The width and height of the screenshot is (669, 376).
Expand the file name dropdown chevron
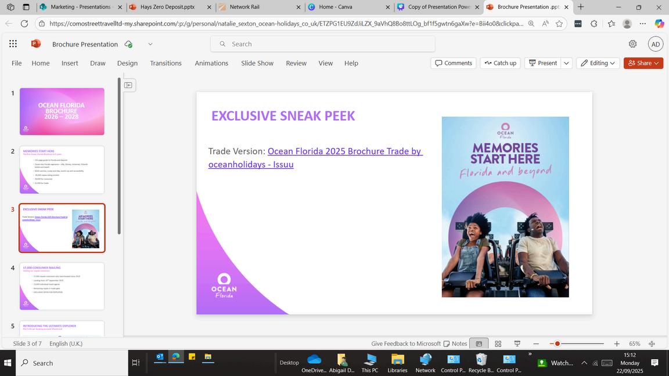point(150,44)
